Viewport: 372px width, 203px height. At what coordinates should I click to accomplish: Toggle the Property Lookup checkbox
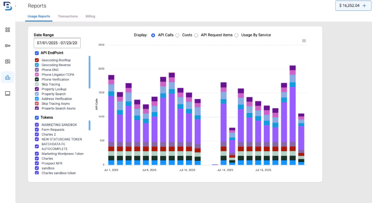click(37, 89)
